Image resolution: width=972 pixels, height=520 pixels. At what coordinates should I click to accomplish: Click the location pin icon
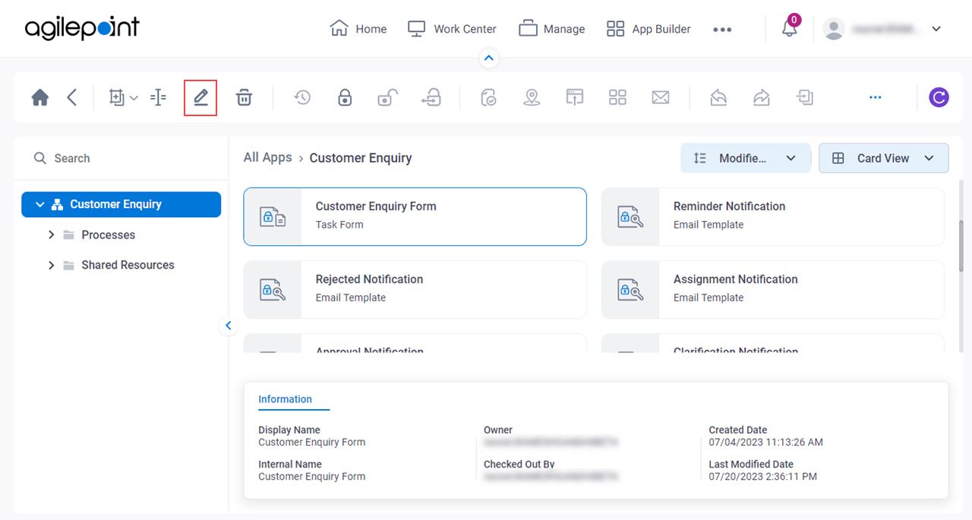pyautogui.click(x=532, y=97)
